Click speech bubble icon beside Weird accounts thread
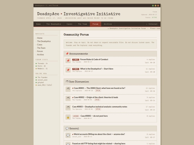 tap(68, 135)
